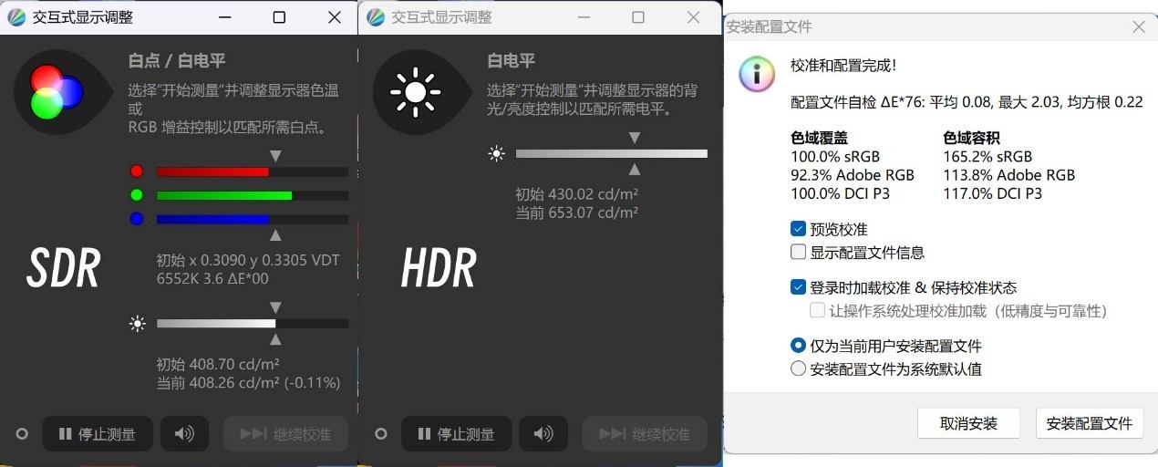Select 安装配置文件为系统默认值 radio option
The height and width of the screenshot is (467, 1158).
[799, 369]
